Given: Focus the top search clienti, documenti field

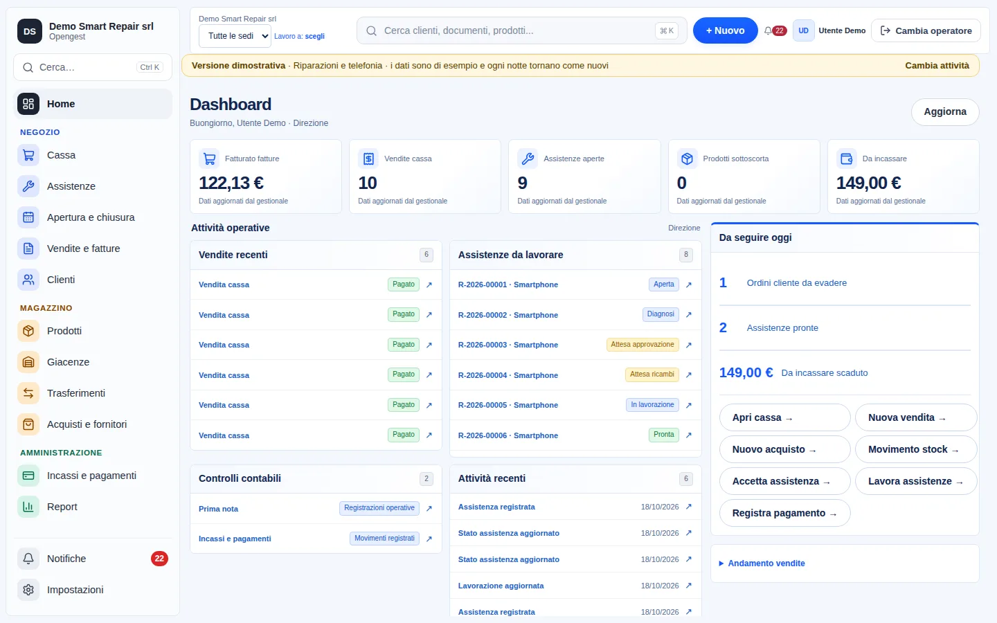Looking at the screenshot, I should click(x=522, y=30).
